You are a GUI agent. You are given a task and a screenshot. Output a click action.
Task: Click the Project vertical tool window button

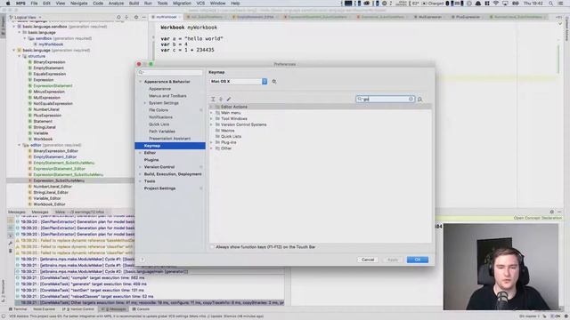[3, 26]
